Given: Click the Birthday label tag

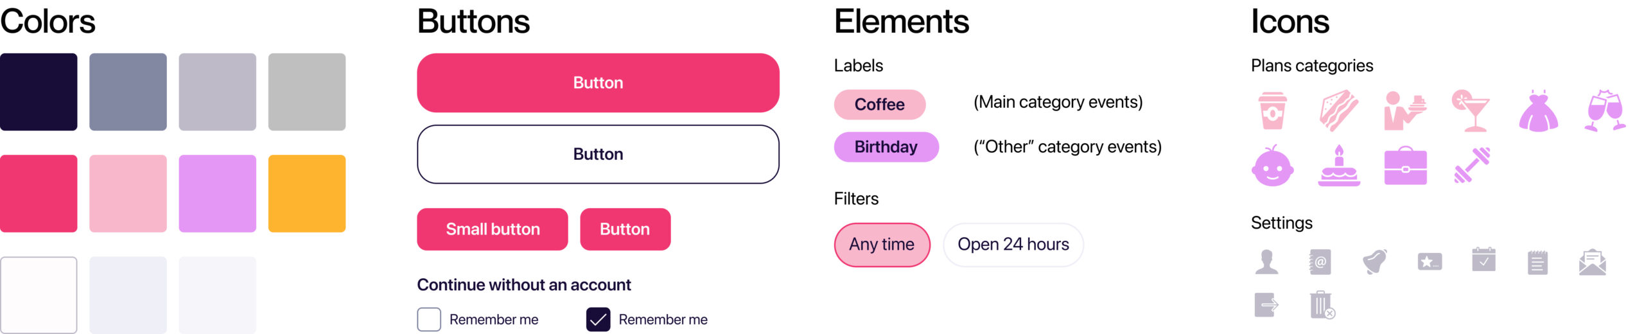Looking at the screenshot, I should [886, 147].
